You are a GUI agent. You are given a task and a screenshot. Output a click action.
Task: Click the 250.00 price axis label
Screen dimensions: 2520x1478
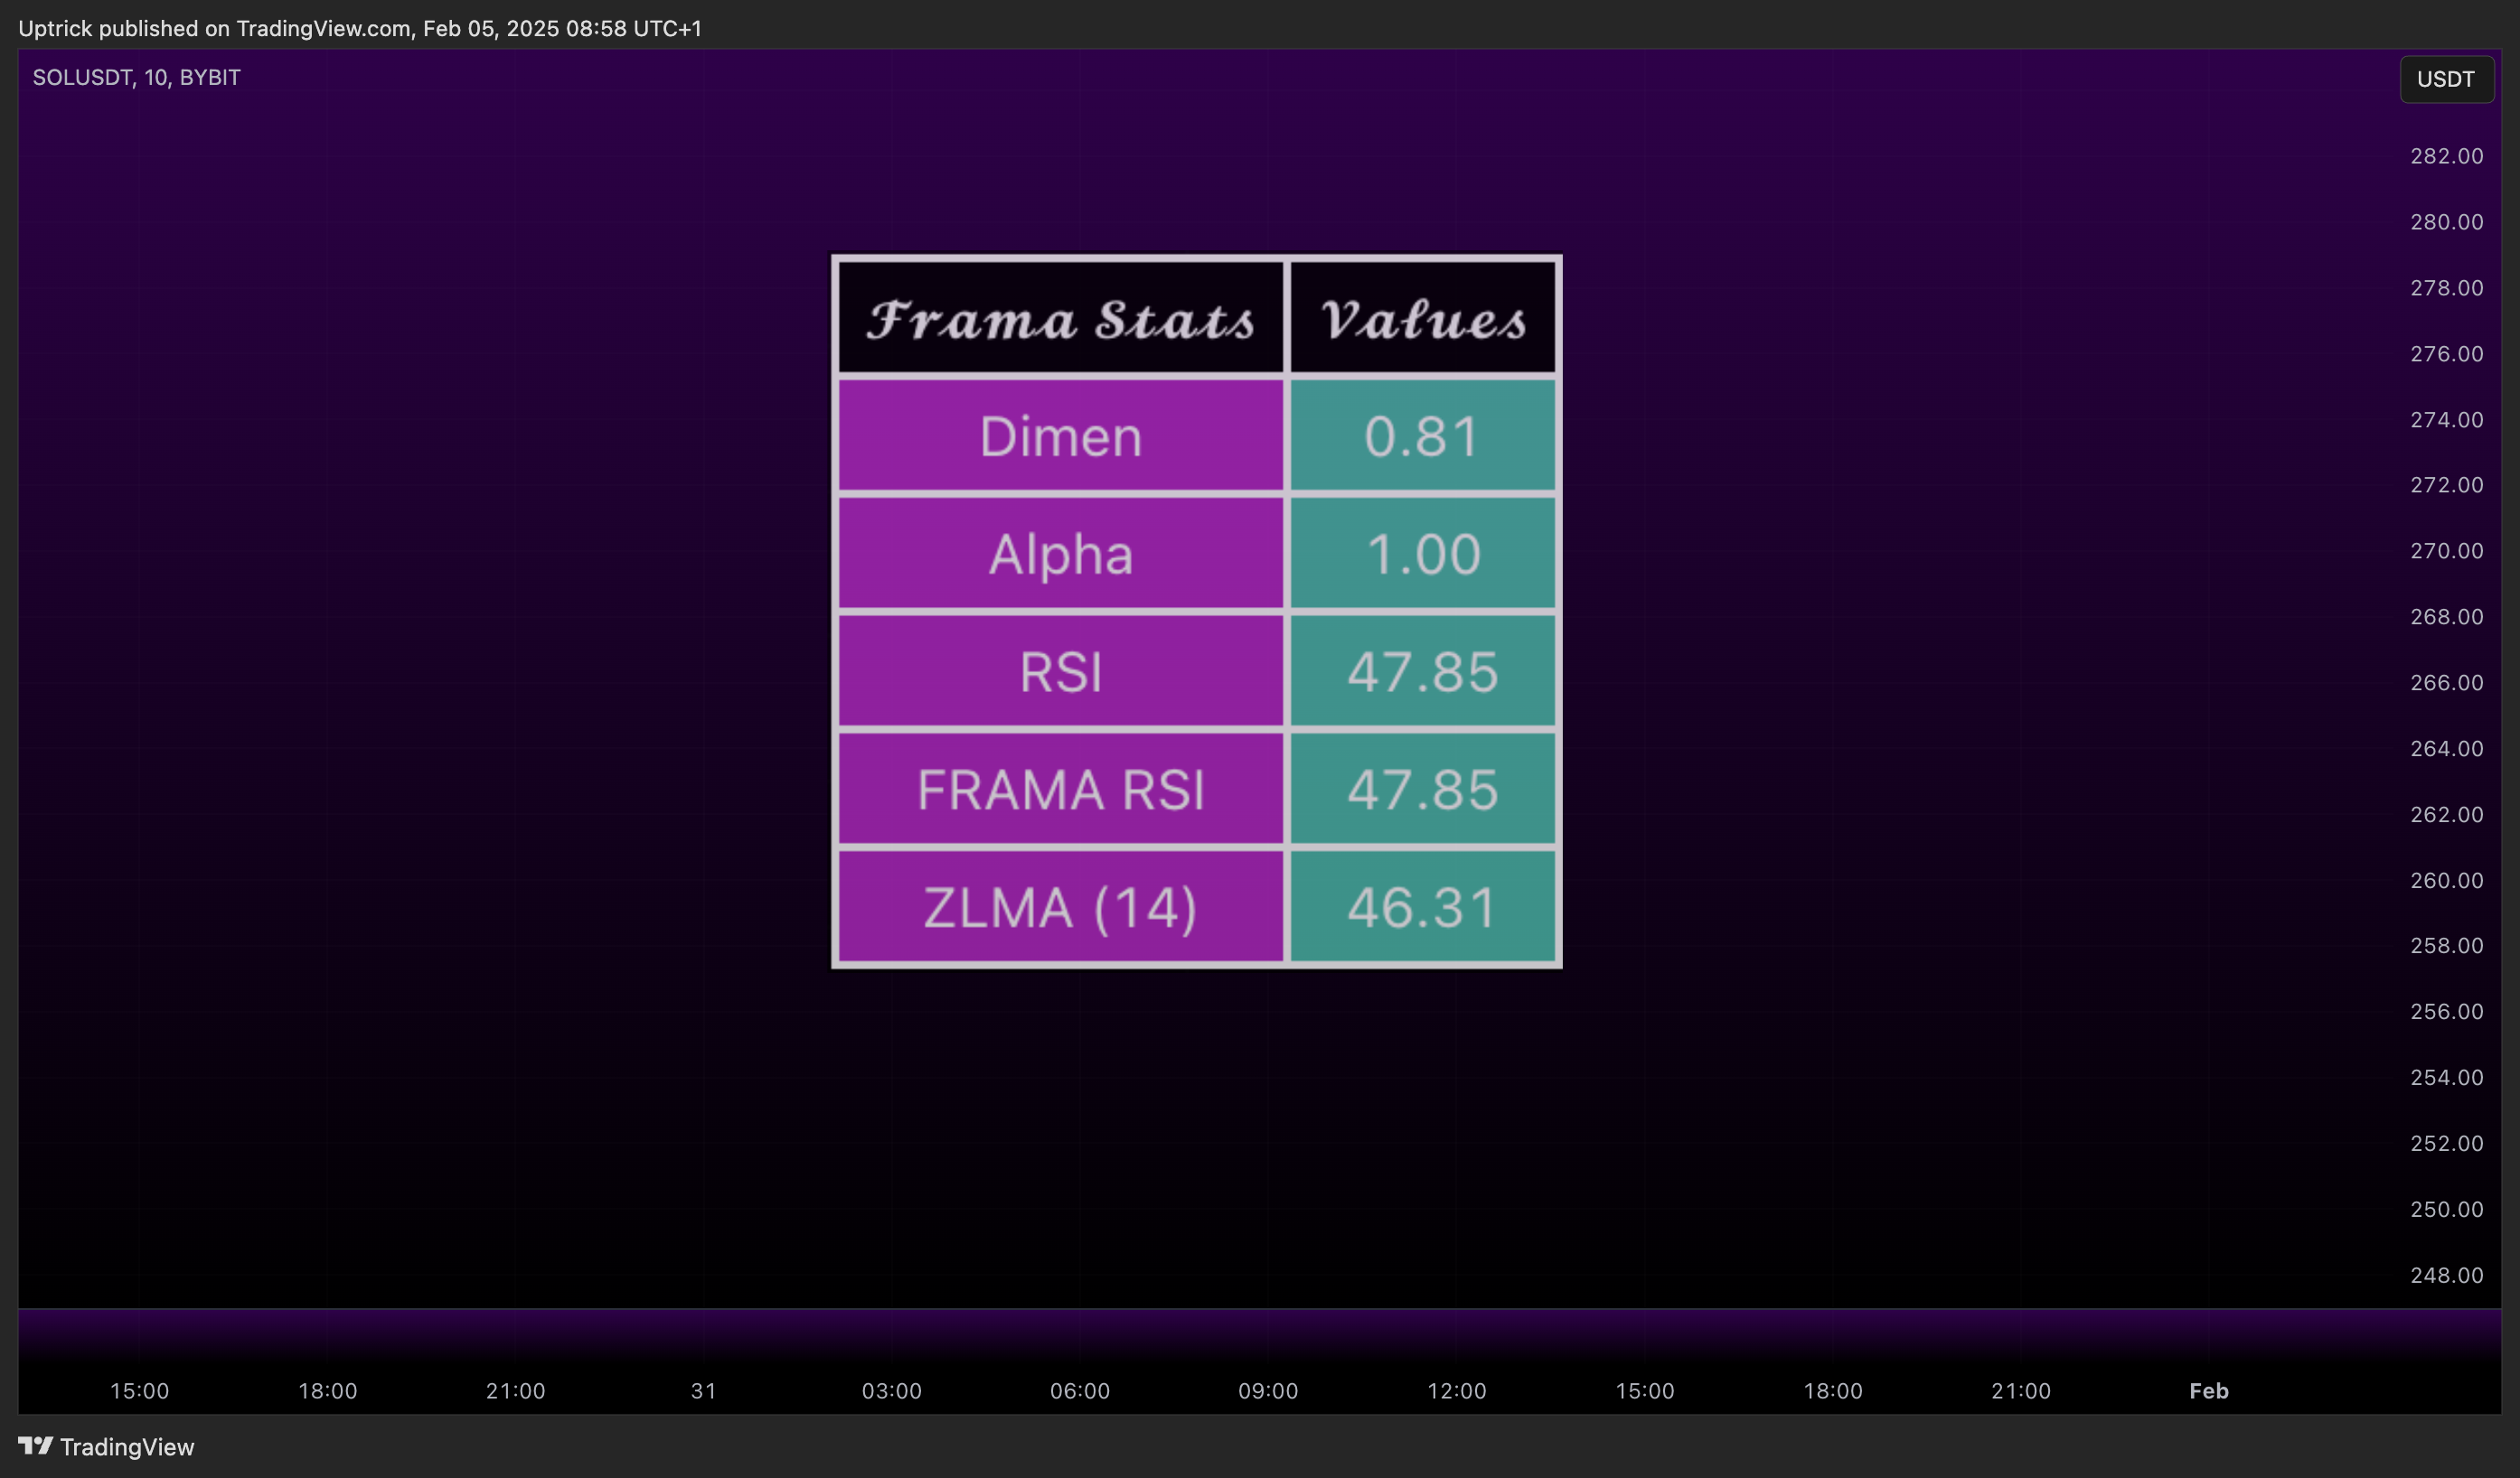(x=2446, y=1209)
